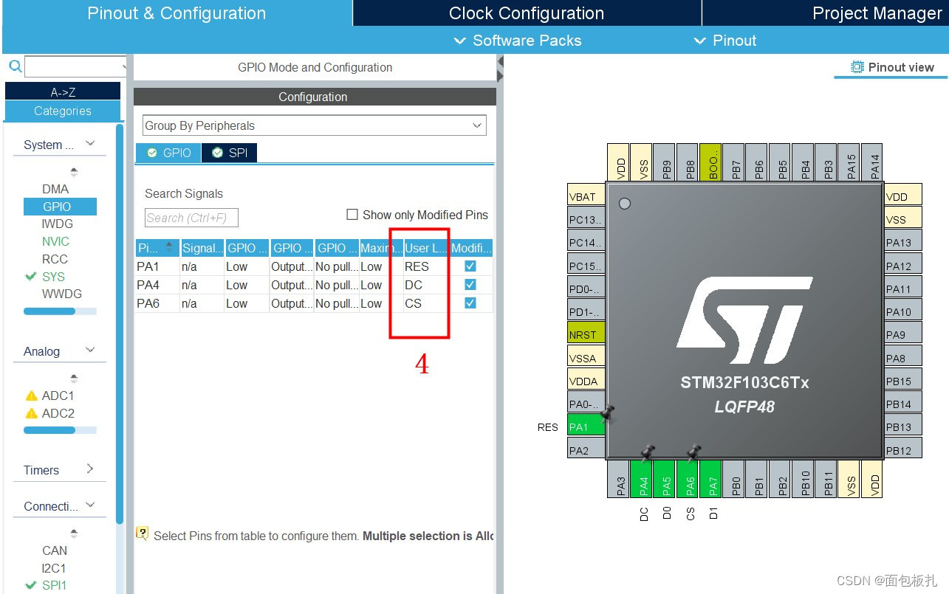This screenshot has width=949, height=594.
Task: Click the System category progress bar
Action: coord(60,311)
